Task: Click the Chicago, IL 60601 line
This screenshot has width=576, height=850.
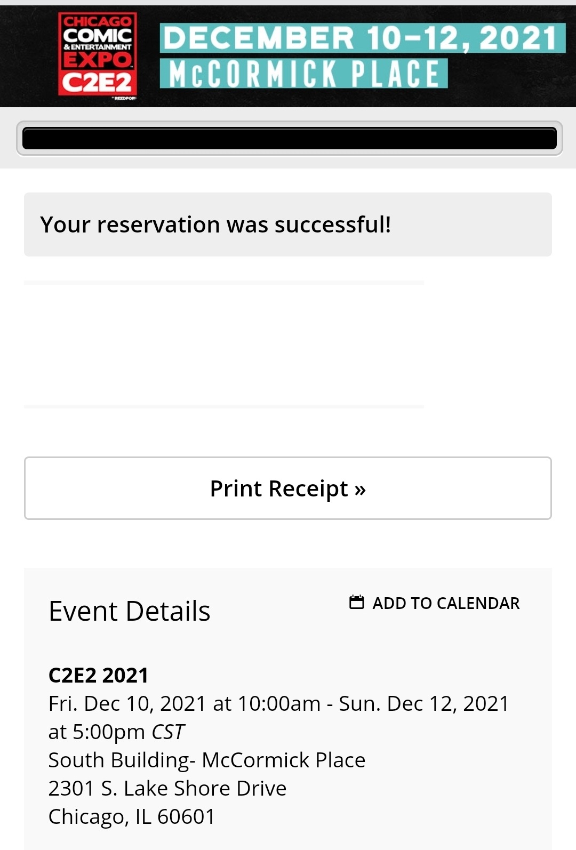Action: 132,816
